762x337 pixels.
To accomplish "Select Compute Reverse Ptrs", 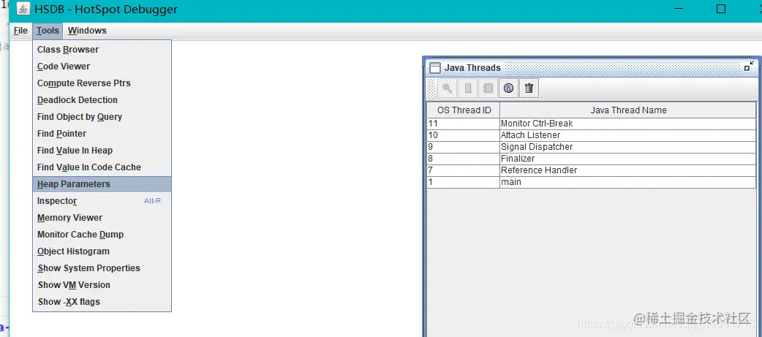I will [102, 83].
